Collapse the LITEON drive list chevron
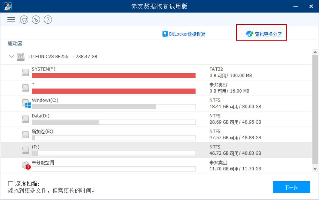319x200 pixels. pyautogui.click(x=12, y=57)
